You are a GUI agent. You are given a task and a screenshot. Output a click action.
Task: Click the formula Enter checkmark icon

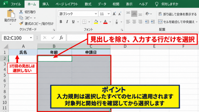tap(53, 38)
